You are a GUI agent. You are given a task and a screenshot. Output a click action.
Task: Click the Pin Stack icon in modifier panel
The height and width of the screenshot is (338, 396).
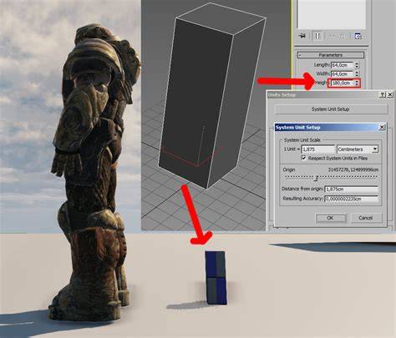(302, 36)
